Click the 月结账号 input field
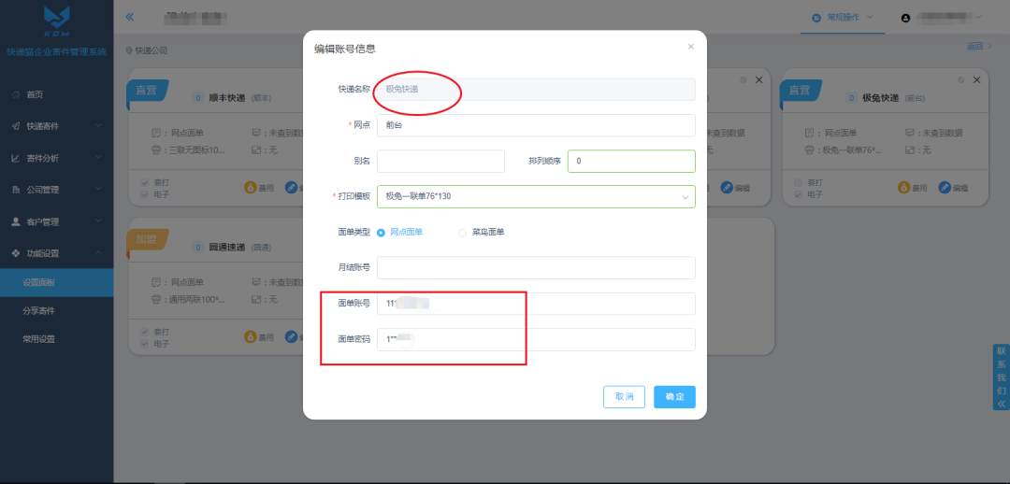This screenshot has width=1010, height=484. coord(536,267)
